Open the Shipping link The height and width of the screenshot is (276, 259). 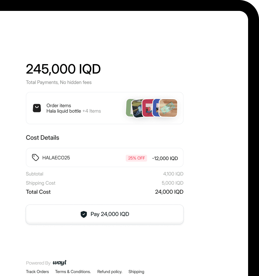[136, 271]
